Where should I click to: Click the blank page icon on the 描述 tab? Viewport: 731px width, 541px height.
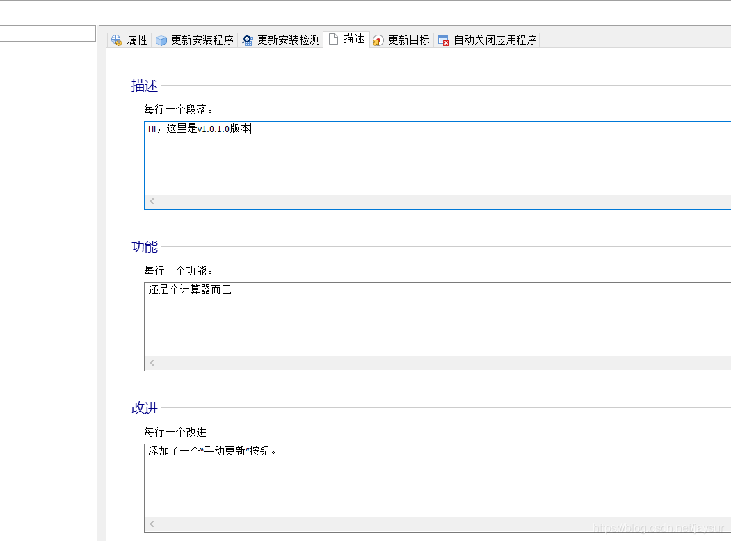point(333,39)
